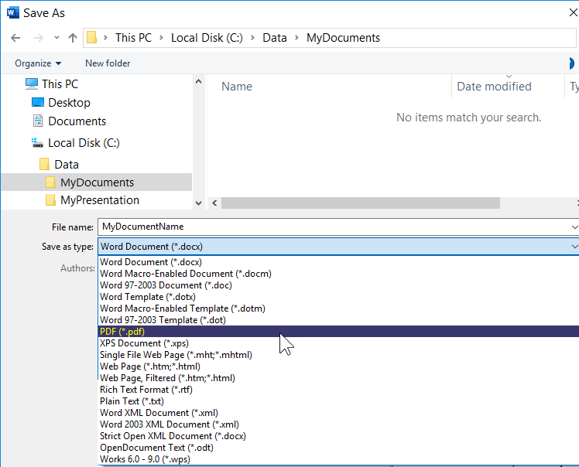Image resolution: width=579 pixels, height=467 pixels.
Task: Click the Documents icon in tree
Action: (x=38, y=121)
